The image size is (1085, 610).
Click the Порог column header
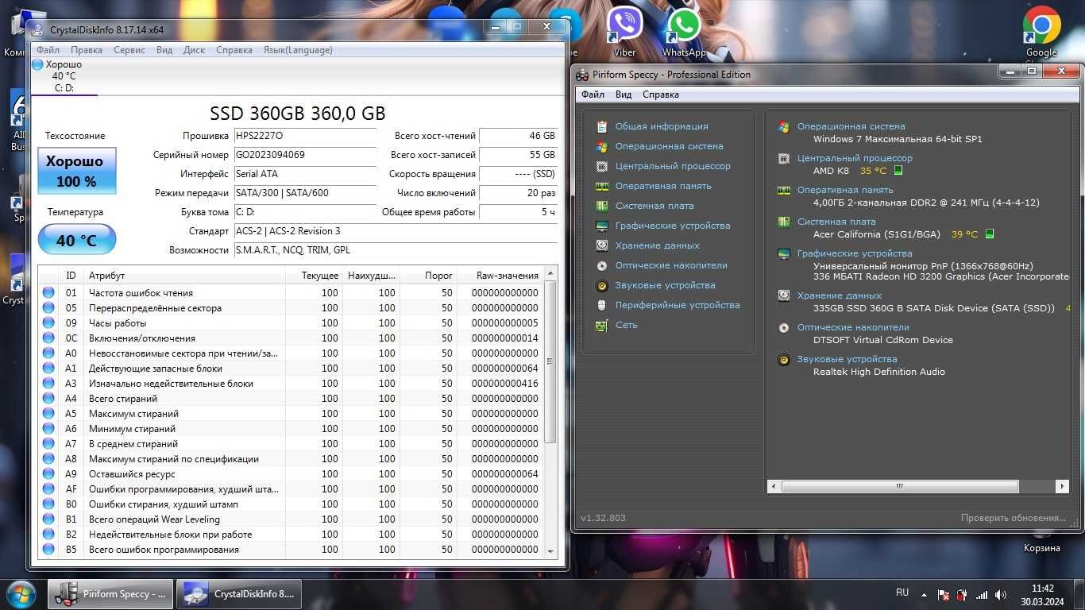pyautogui.click(x=428, y=276)
